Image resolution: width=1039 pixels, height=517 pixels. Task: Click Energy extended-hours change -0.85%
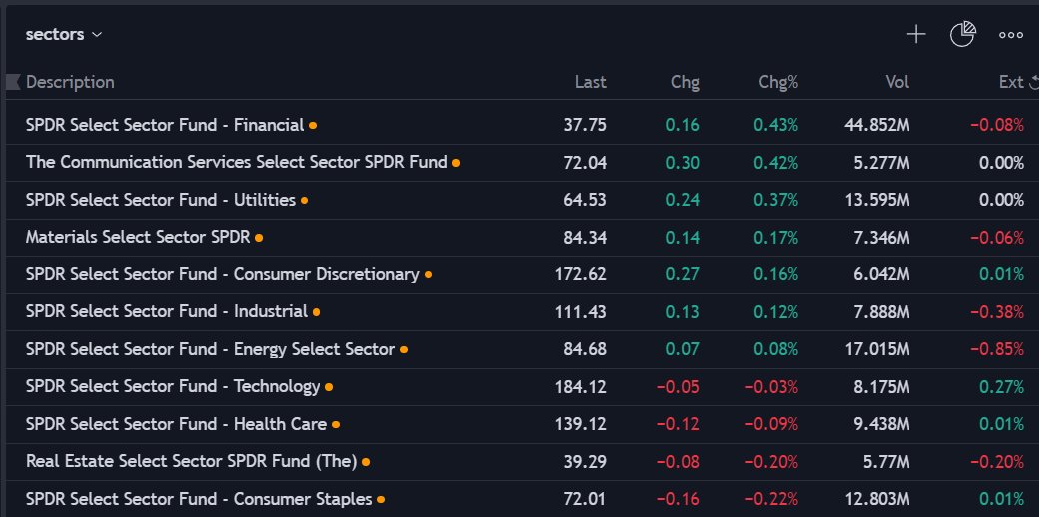(x=997, y=349)
